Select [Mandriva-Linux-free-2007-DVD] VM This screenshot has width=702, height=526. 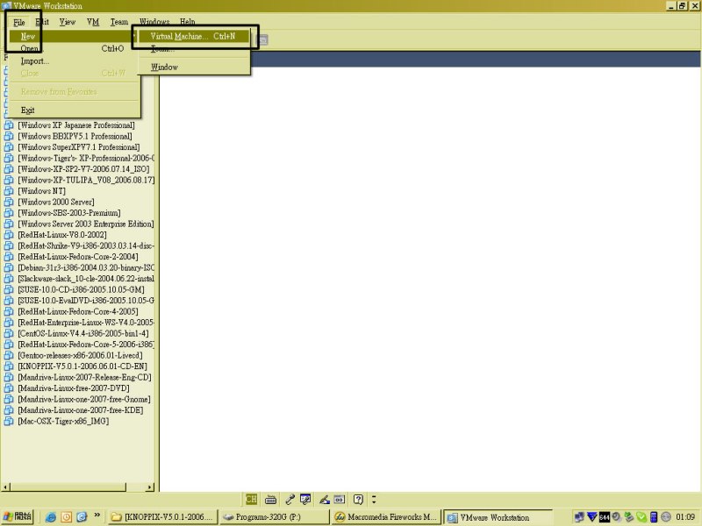point(74,388)
